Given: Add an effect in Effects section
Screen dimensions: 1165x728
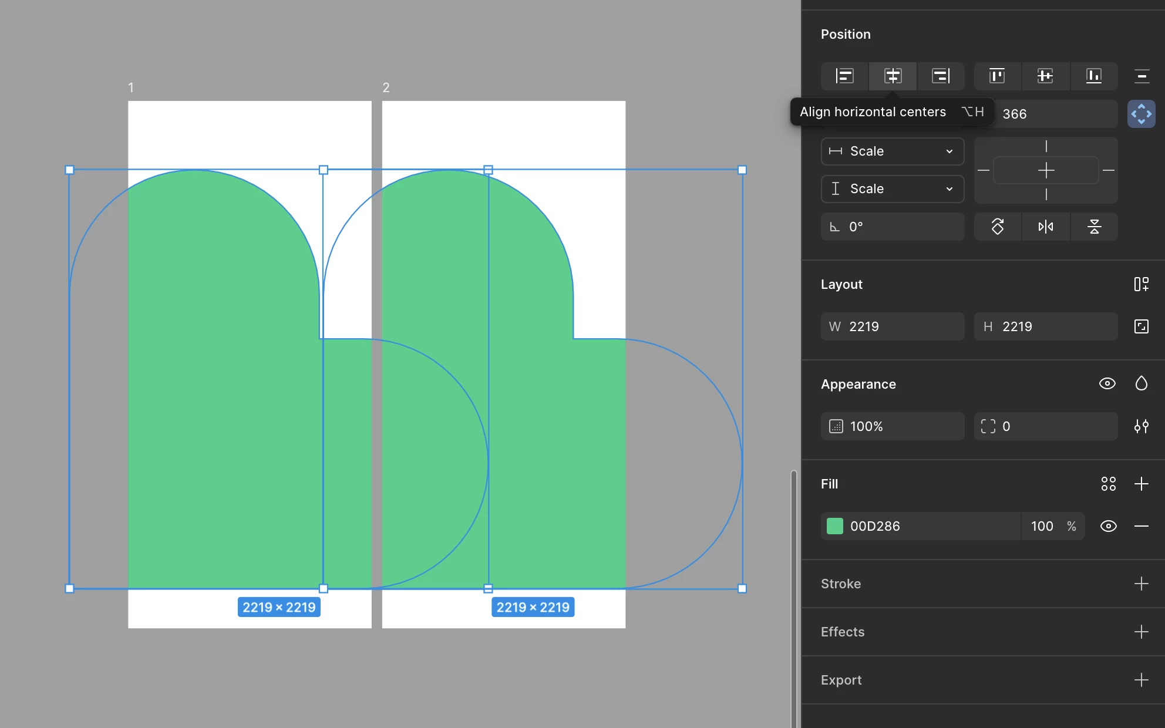Looking at the screenshot, I should [1141, 632].
